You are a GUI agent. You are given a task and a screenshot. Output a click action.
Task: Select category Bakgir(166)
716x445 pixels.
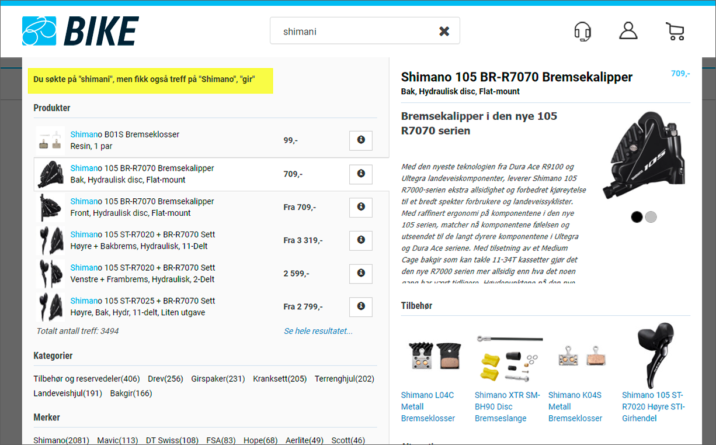tap(131, 394)
